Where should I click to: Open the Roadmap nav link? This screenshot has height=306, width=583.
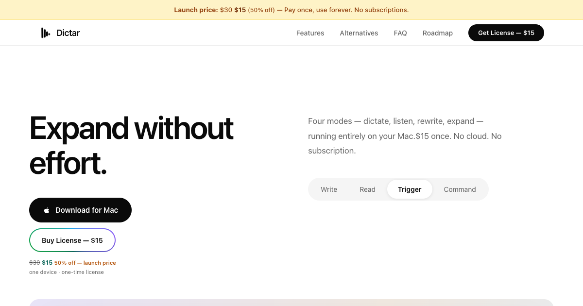click(438, 33)
